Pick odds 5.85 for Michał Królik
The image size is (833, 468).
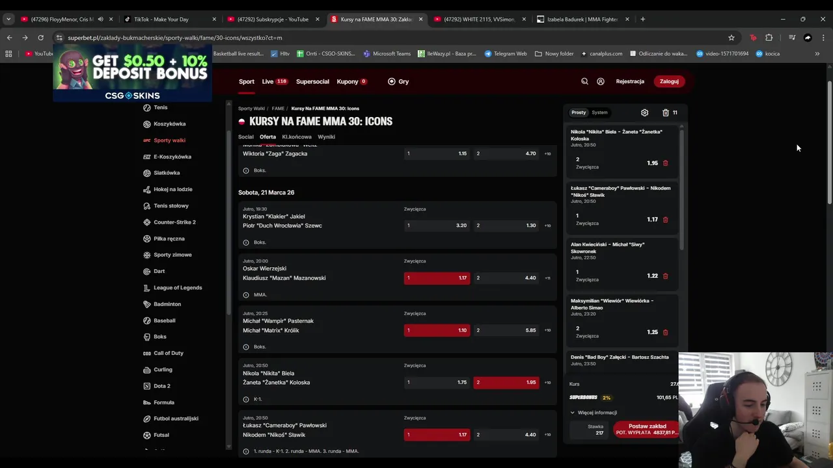(x=506, y=330)
